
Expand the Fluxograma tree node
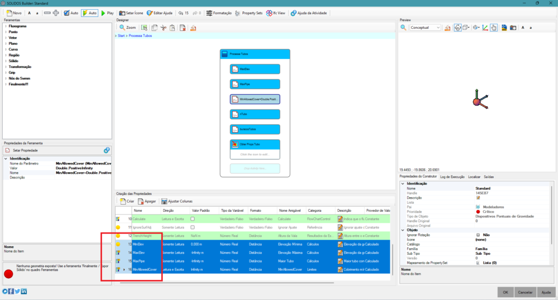click(6, 26)
